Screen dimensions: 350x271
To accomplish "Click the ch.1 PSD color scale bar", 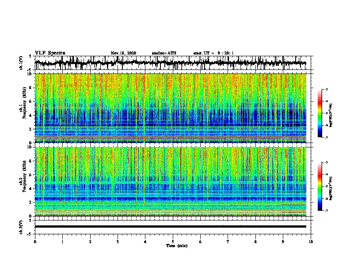I will tap(320, 113).
